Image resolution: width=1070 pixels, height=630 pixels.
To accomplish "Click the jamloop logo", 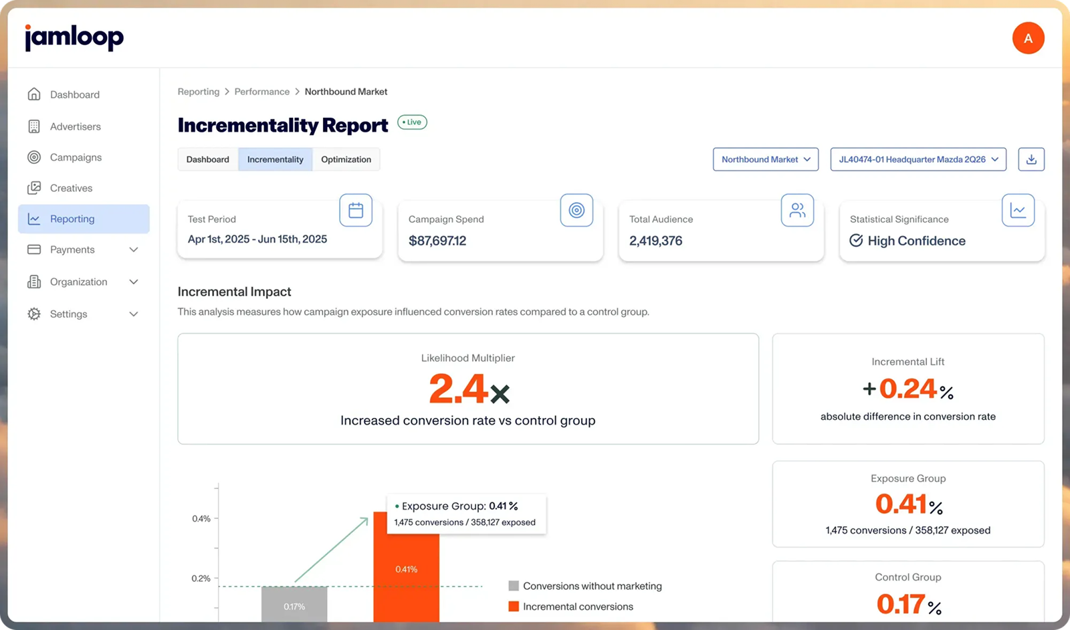I will [74, 37].
